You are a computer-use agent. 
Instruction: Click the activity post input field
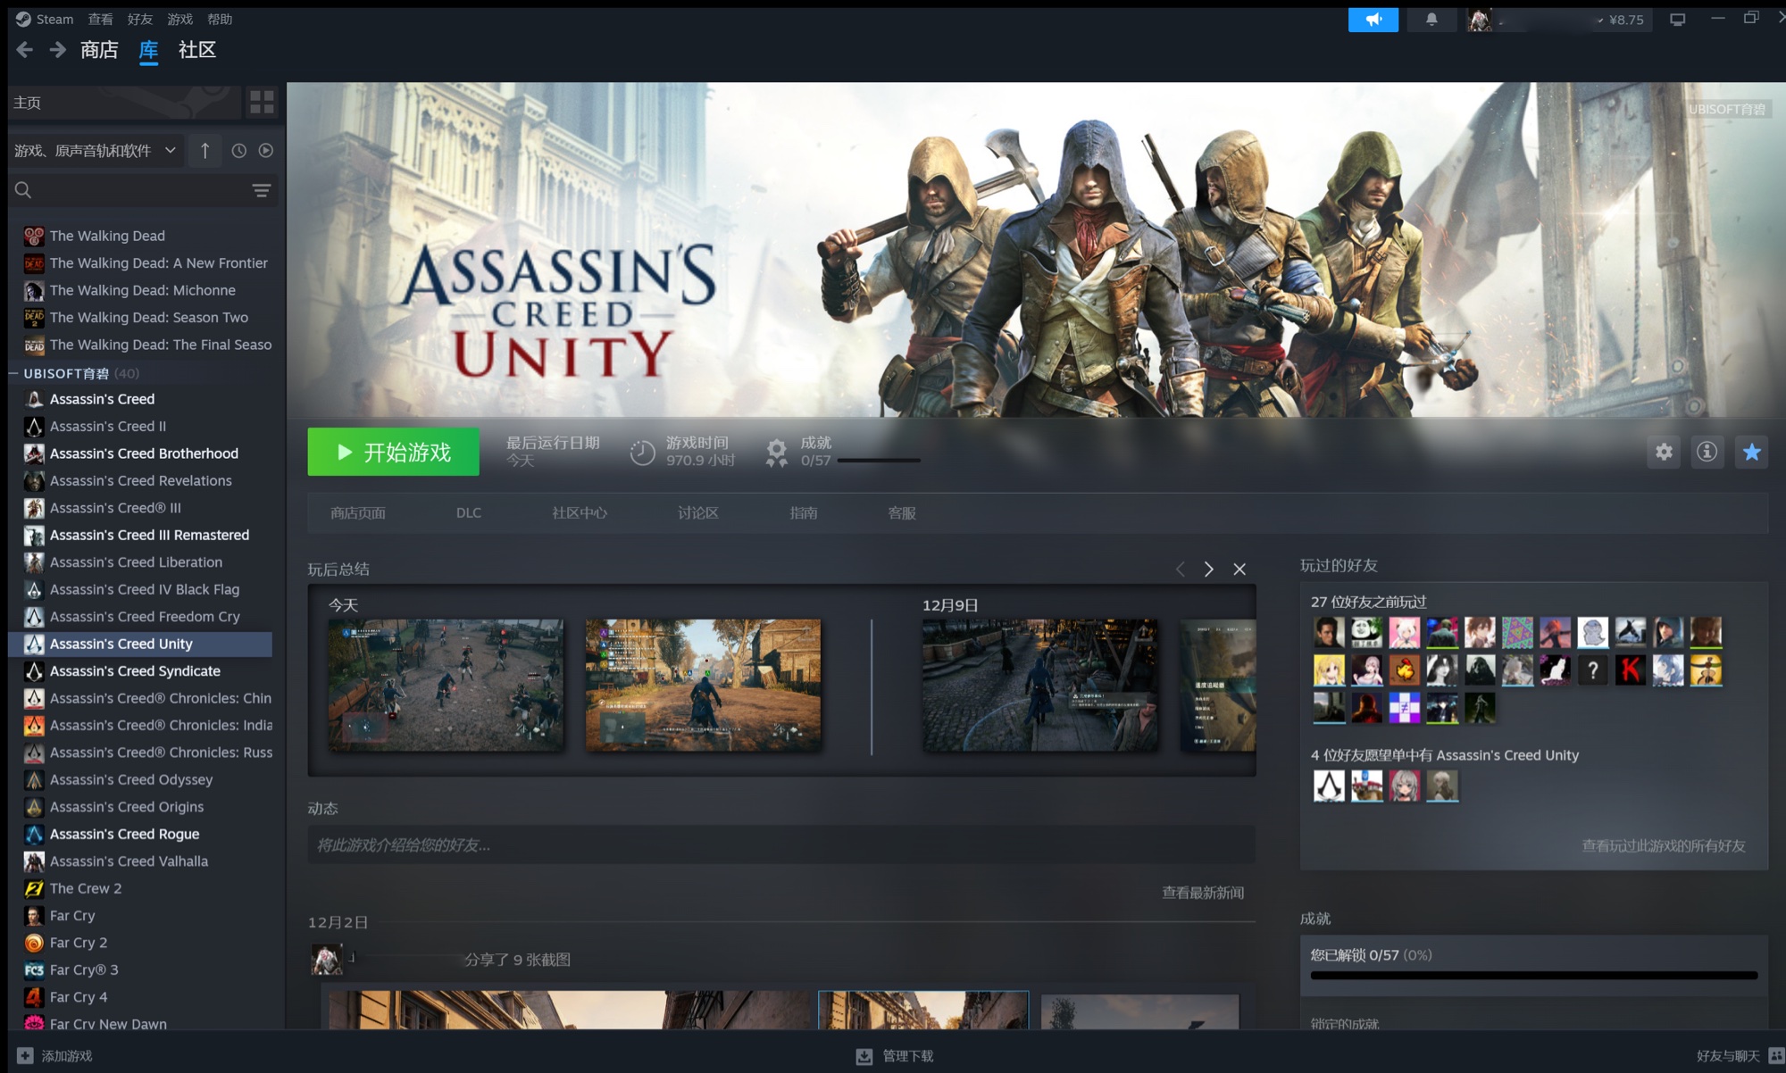tap(781, 844)
